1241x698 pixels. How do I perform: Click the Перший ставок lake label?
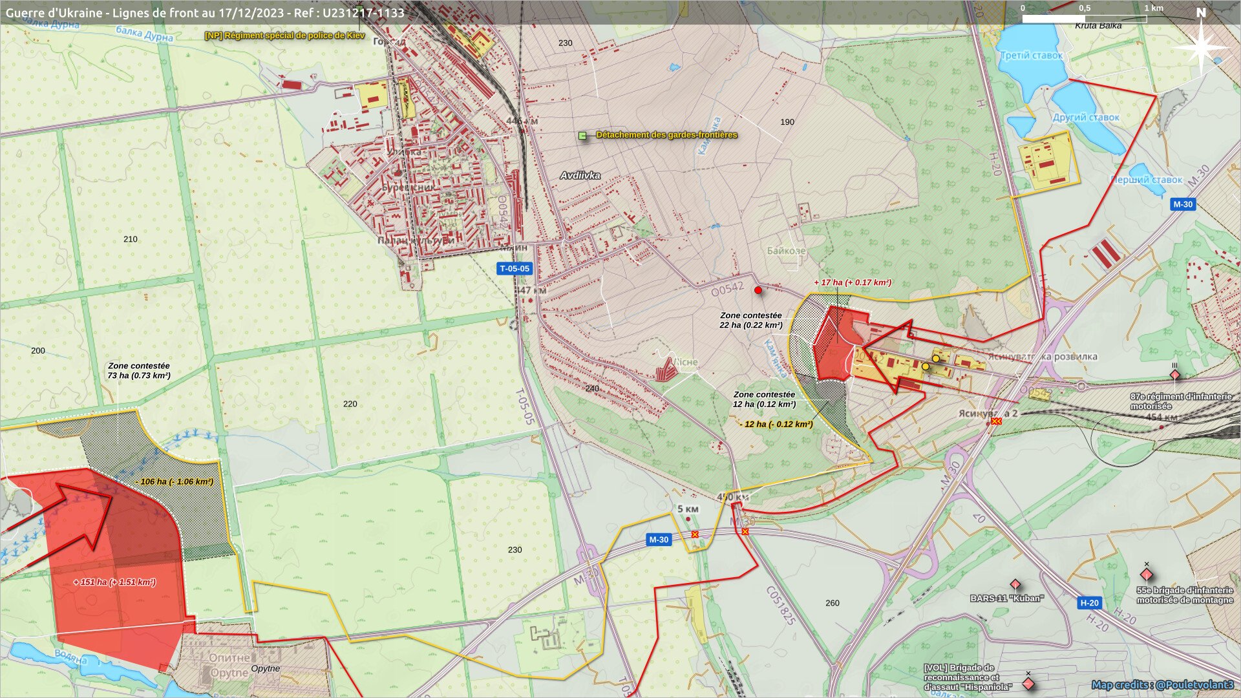click(1146, 180)
